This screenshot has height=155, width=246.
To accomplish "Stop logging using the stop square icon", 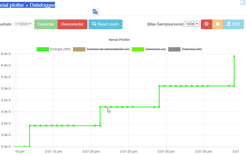I will [217, 24].
